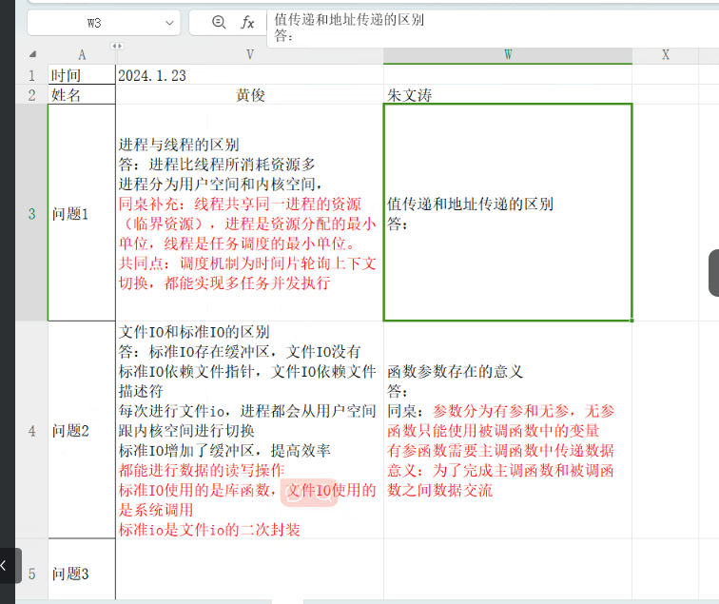This screenshot has height=604, width=719.
Task: Click inside the W3 name box
Action: (x=95, y=22)
